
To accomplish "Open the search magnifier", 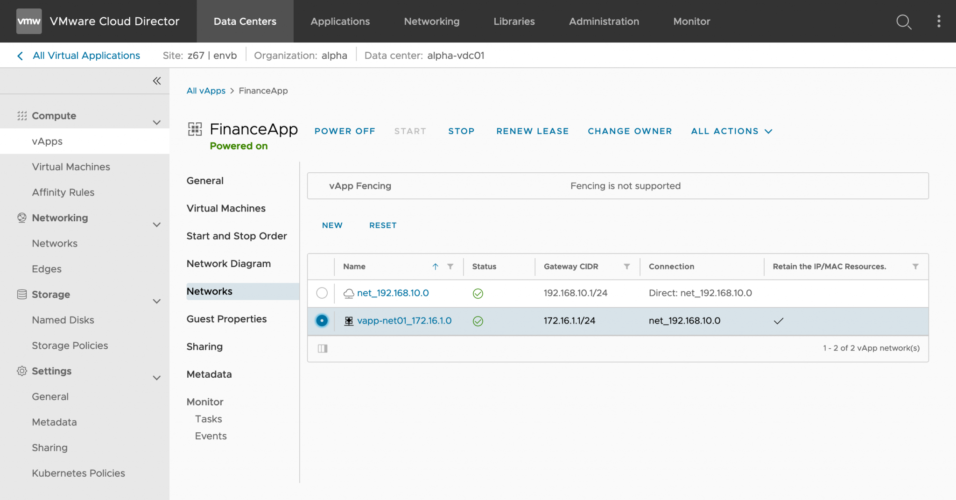I will point(904,22).
